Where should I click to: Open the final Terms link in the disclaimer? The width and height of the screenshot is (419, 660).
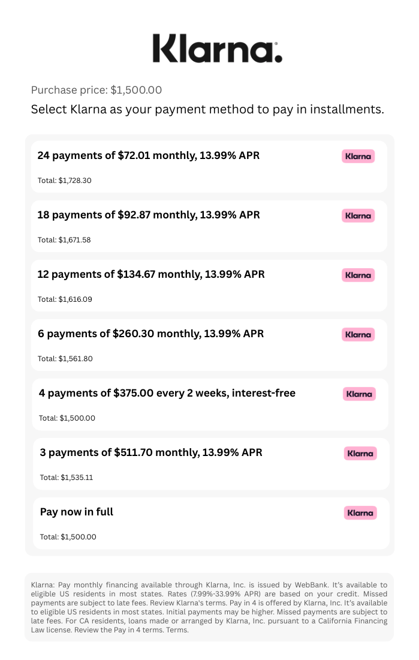click(x=177, y=629)
